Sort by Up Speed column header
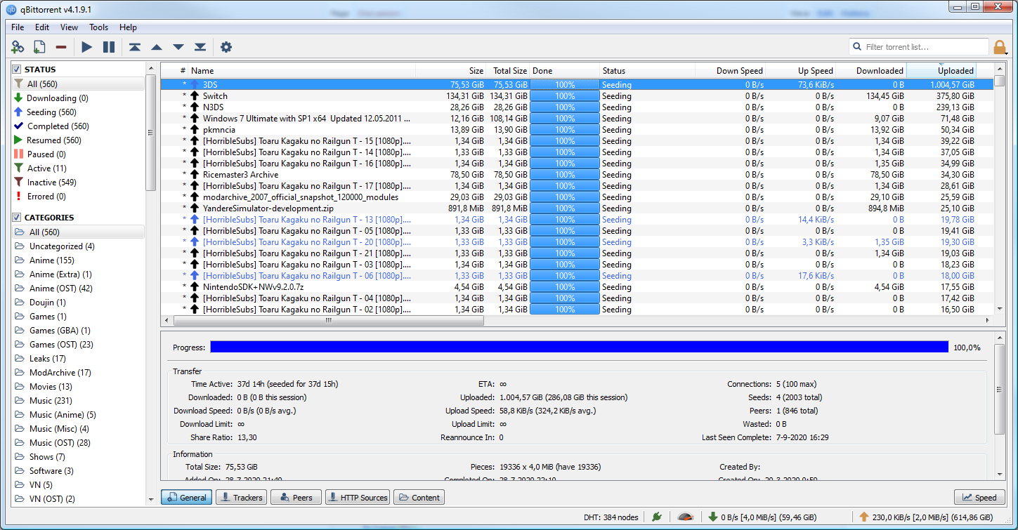This screenshot has width=1018, height=530. point(801,70)
